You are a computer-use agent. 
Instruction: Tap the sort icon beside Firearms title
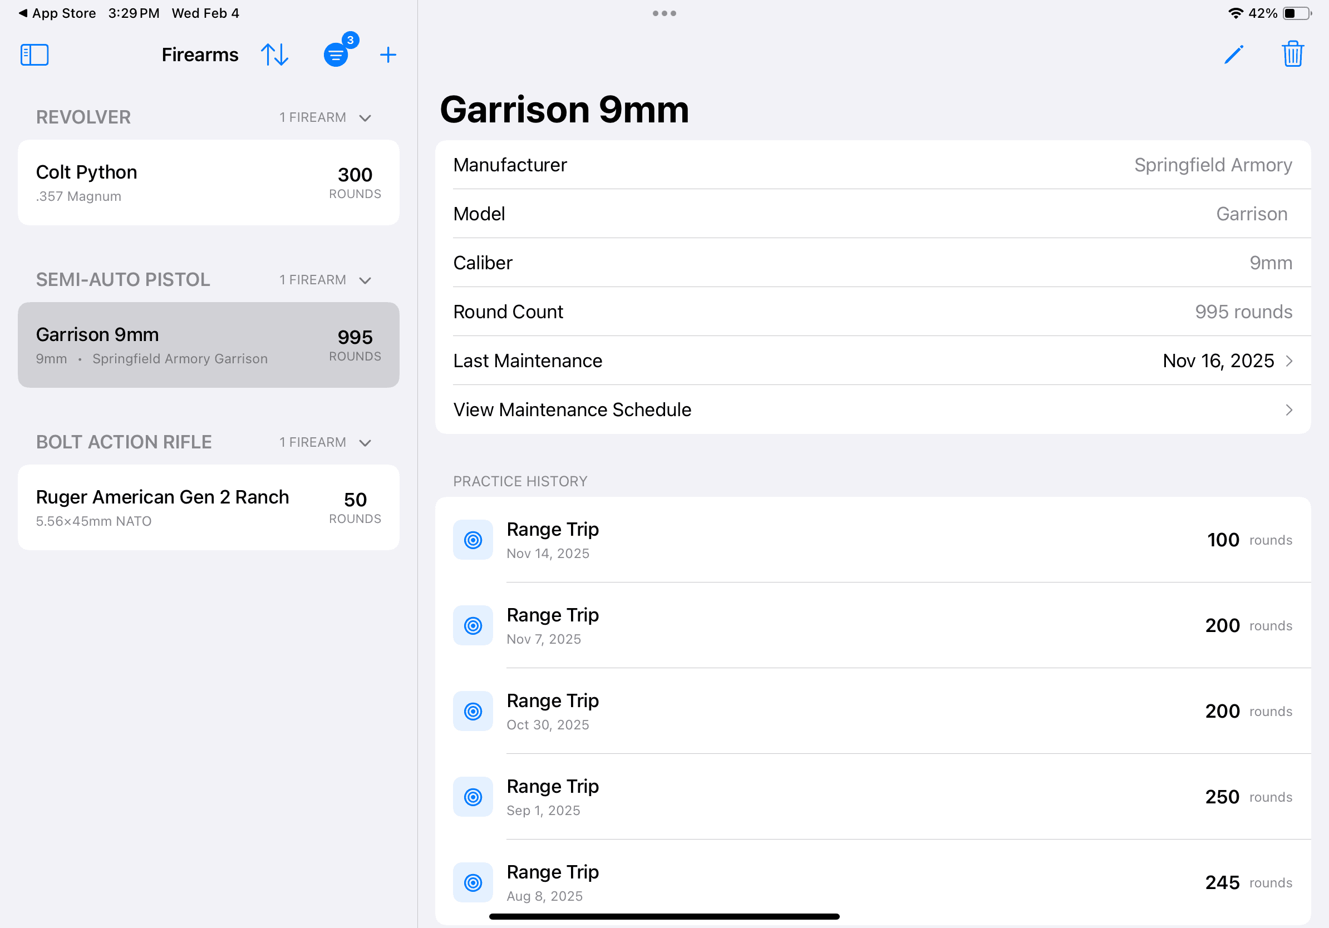click(274, 55)
